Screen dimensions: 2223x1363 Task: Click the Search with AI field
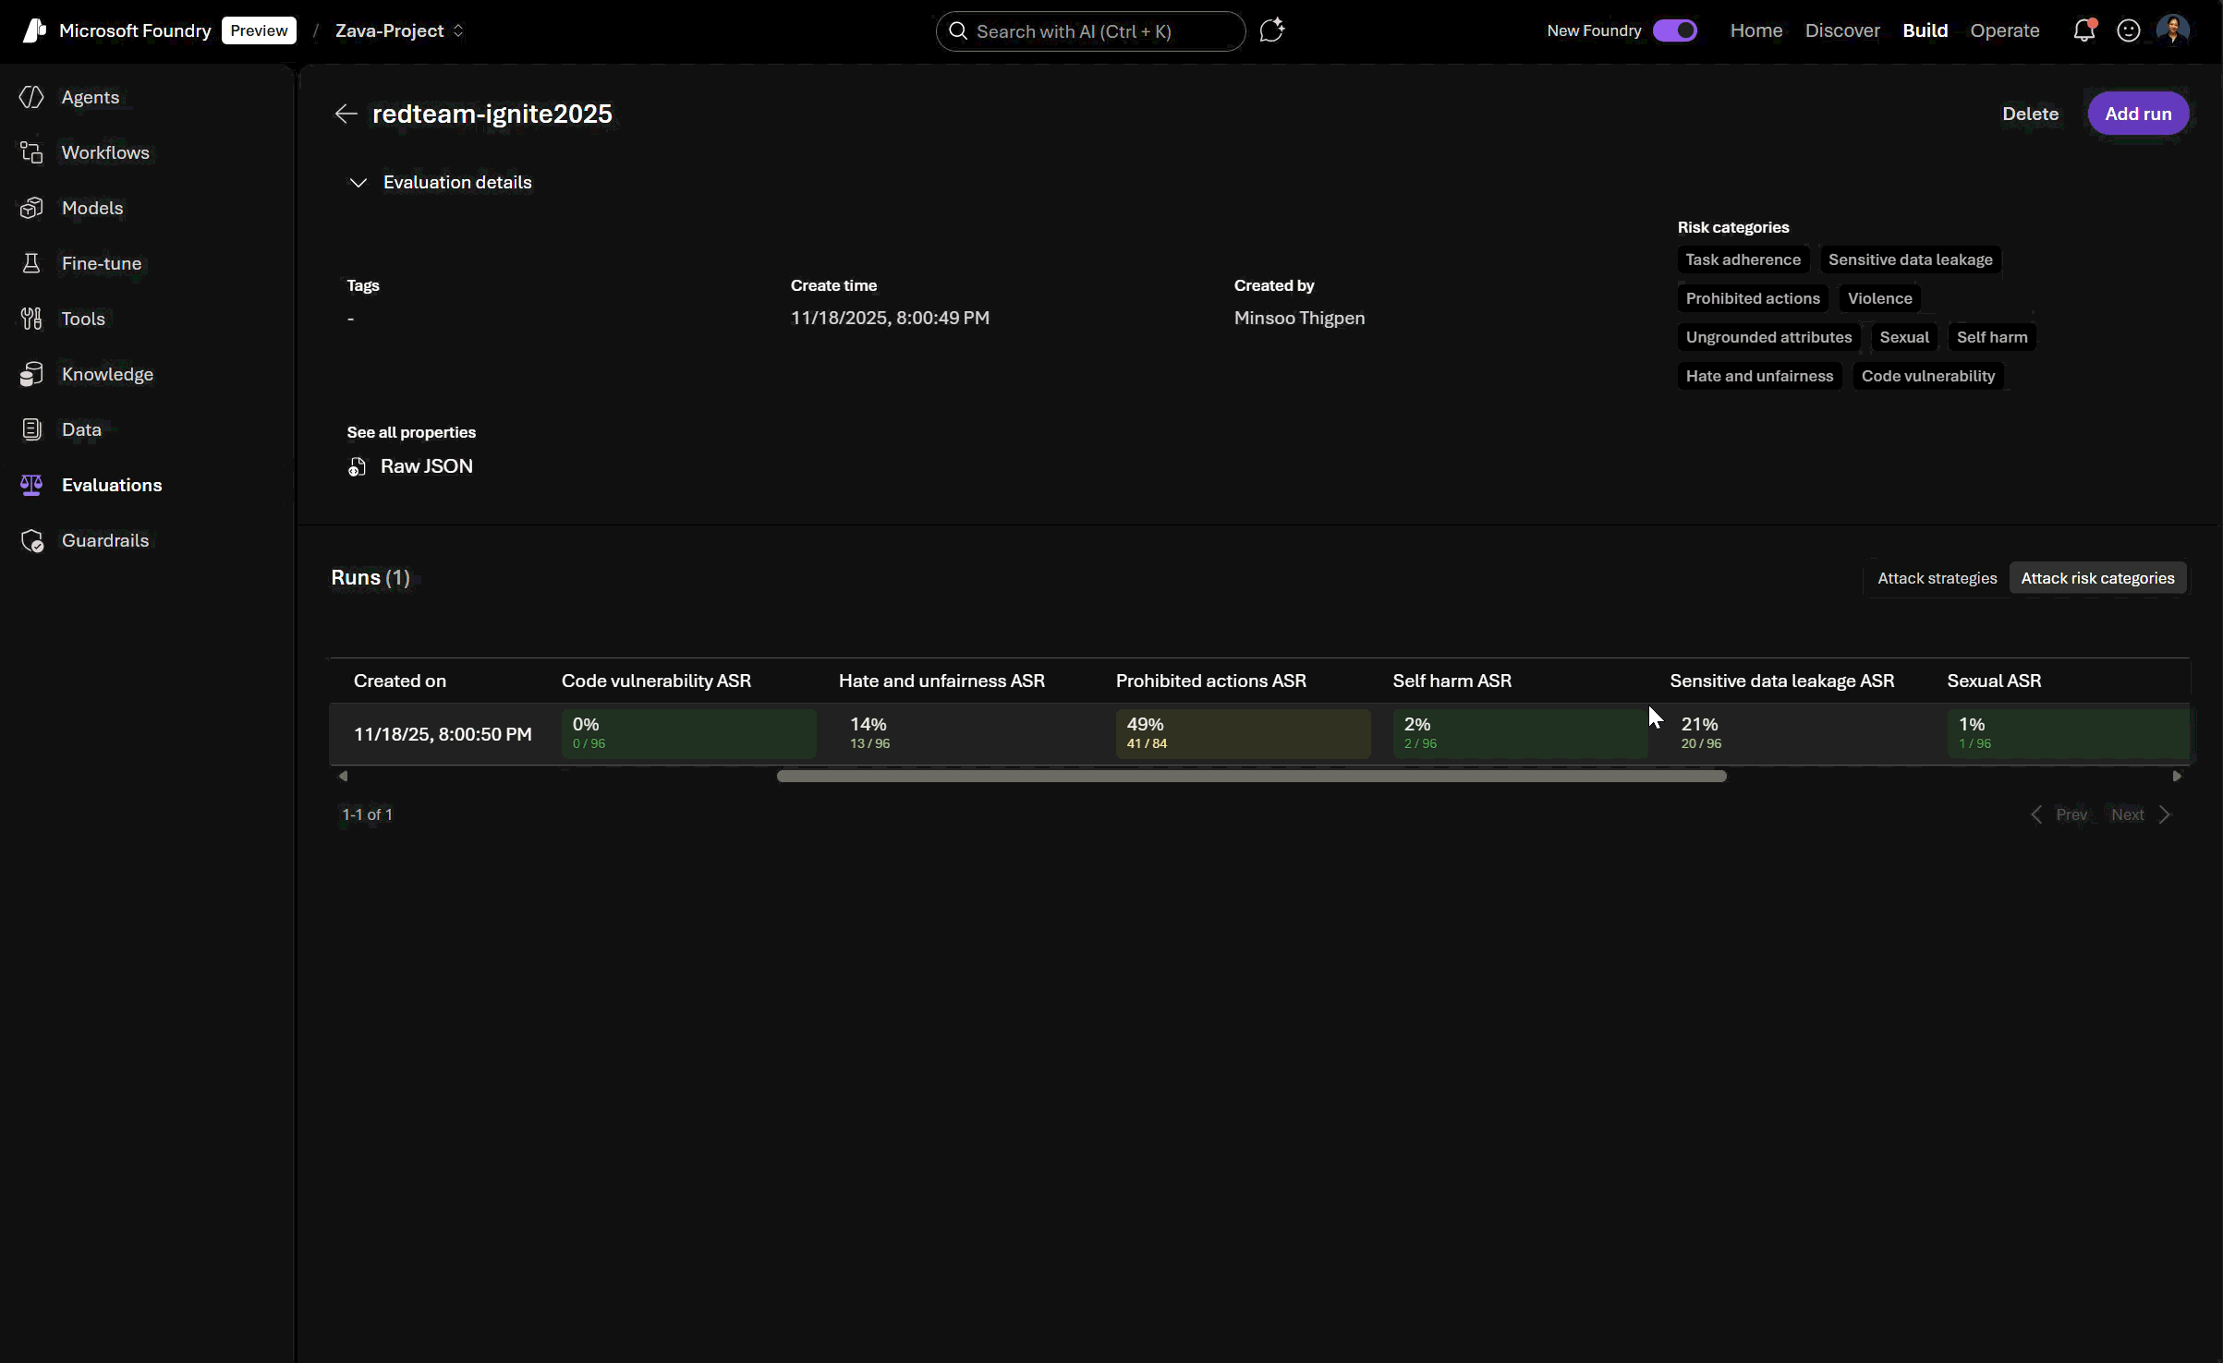1090,31
